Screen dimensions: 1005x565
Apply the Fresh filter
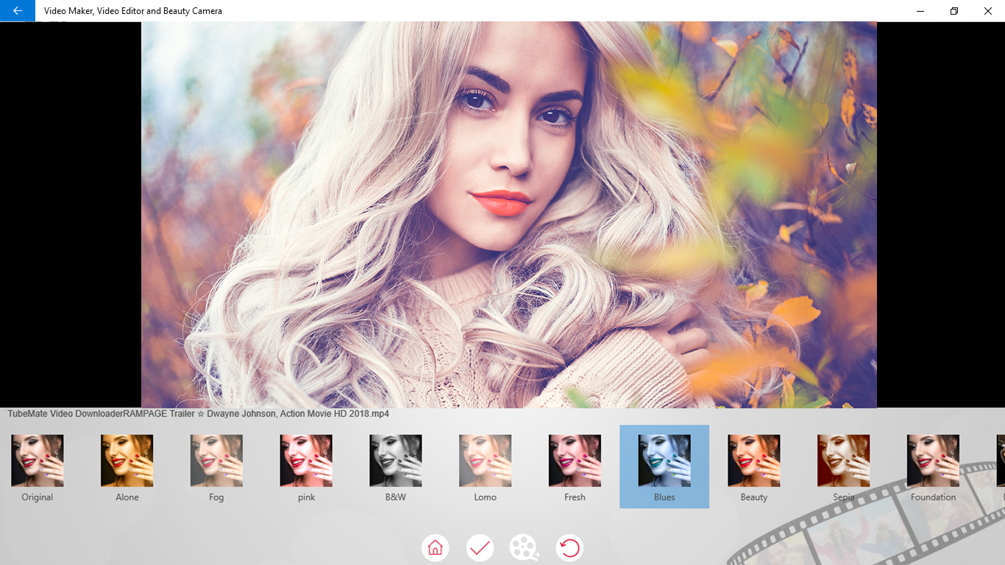(x=575, y=466)
